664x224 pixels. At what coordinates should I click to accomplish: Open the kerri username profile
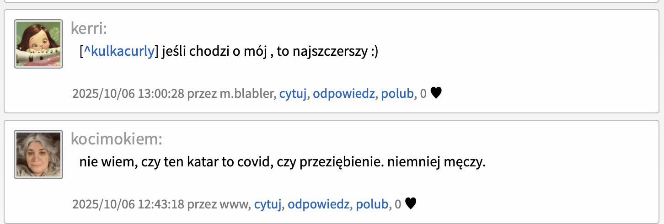(x=88, y=28)
